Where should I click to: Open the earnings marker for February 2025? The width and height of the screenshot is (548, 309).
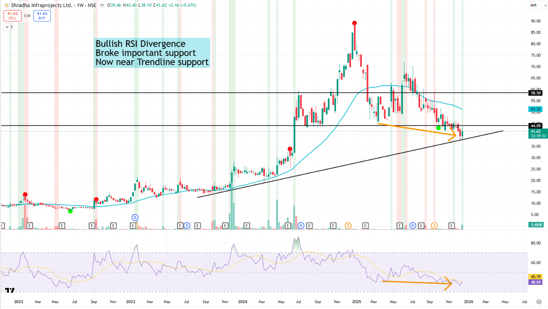[x=366, y=225]
